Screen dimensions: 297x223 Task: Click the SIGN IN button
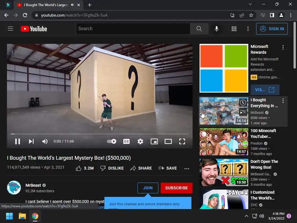272,29
